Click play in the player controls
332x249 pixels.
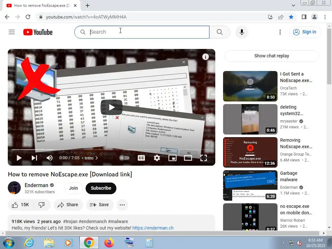19,158
